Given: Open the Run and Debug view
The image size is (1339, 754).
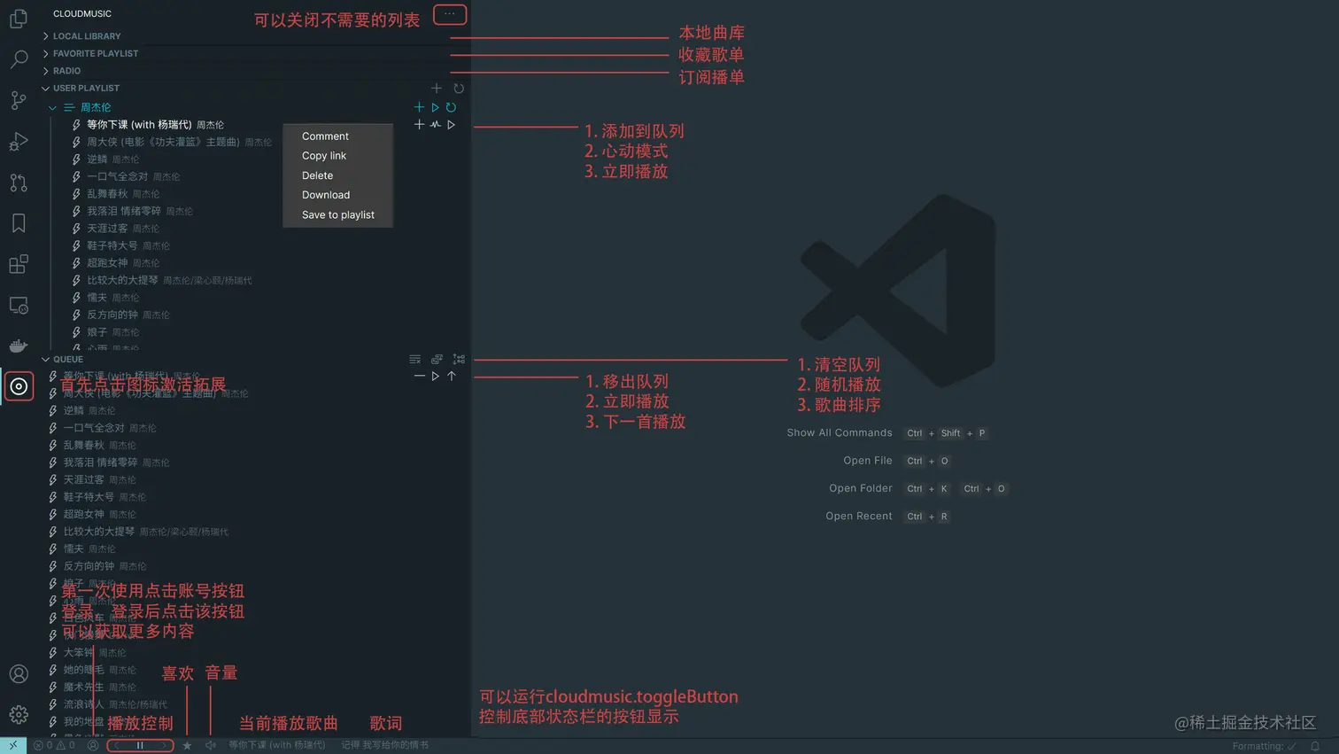Looking at the screenshot, I should [x=19, y=142].
